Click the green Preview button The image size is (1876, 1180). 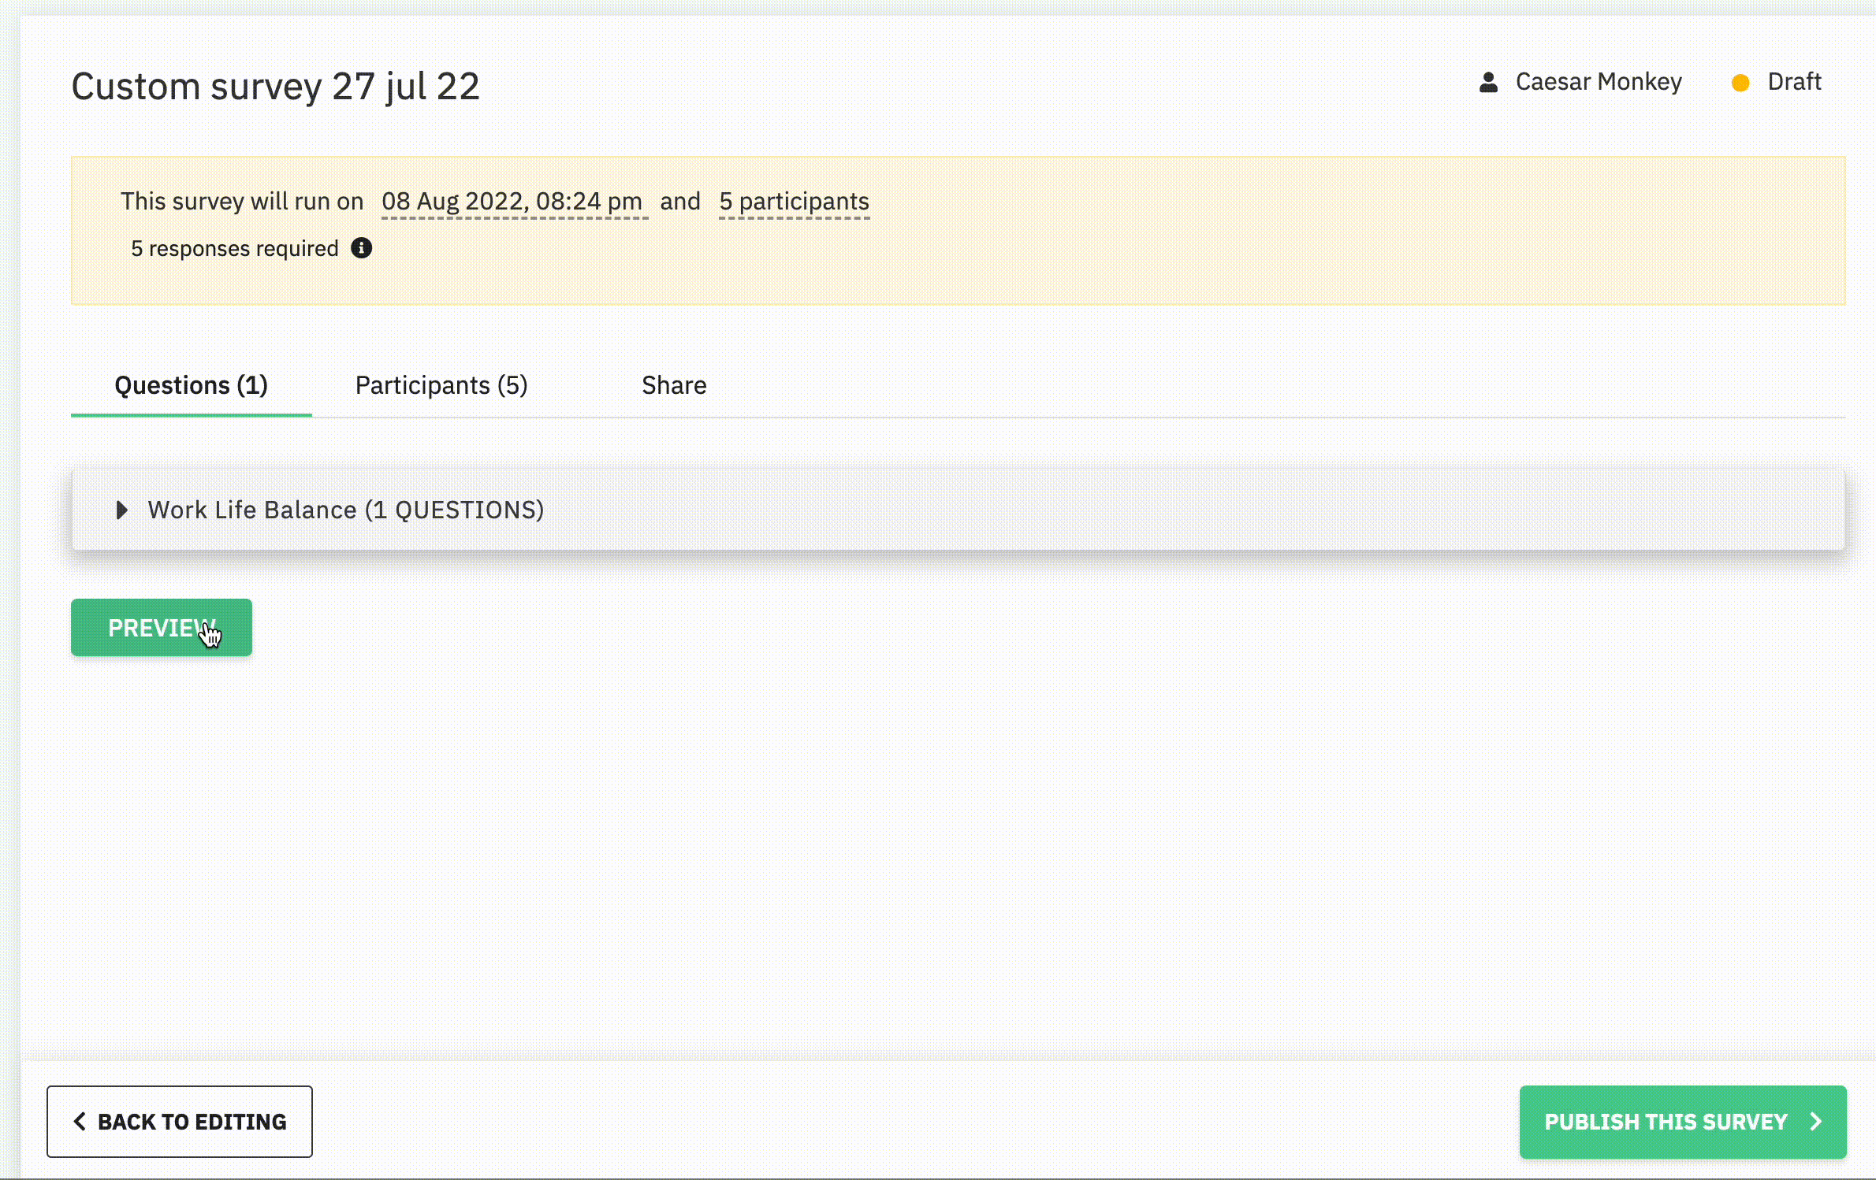pos(162,628)
